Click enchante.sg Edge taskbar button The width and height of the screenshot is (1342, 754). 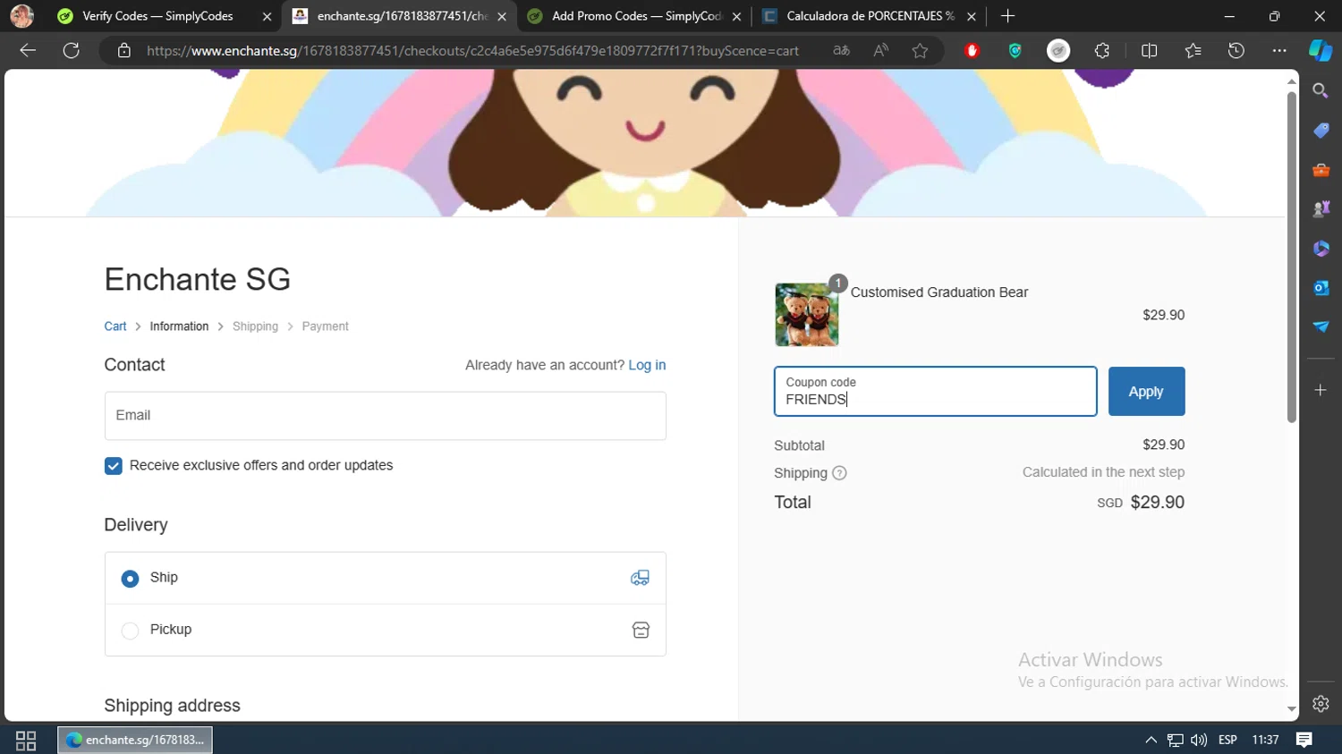coord(135,740)
